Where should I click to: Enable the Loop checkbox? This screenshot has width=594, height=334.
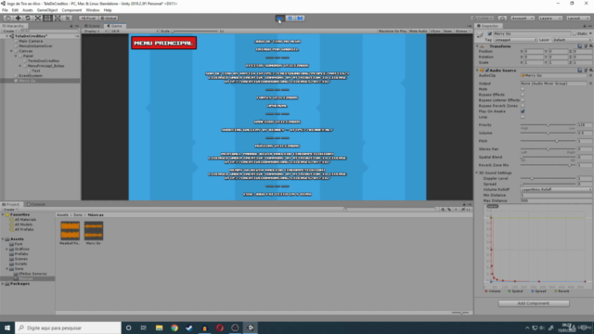[523, 117]
